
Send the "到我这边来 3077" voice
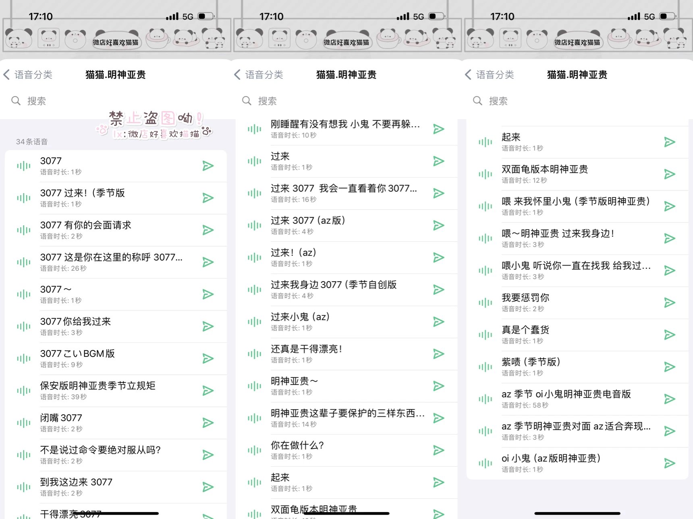[208, 487]
